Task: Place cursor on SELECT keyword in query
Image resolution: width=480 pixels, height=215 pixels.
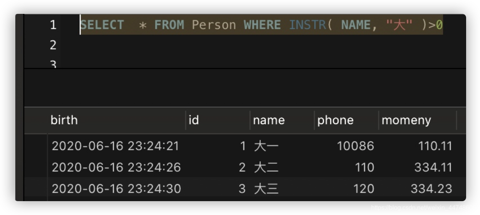Action: point(102,25)
